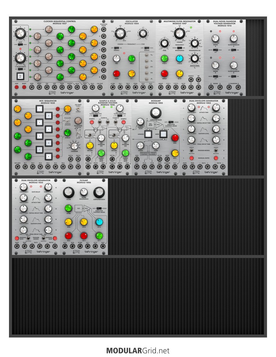This screenshot has height=357, width=276.
Task: Click the HP output jack on Filter 1047
Action: [x=198, y=87]
